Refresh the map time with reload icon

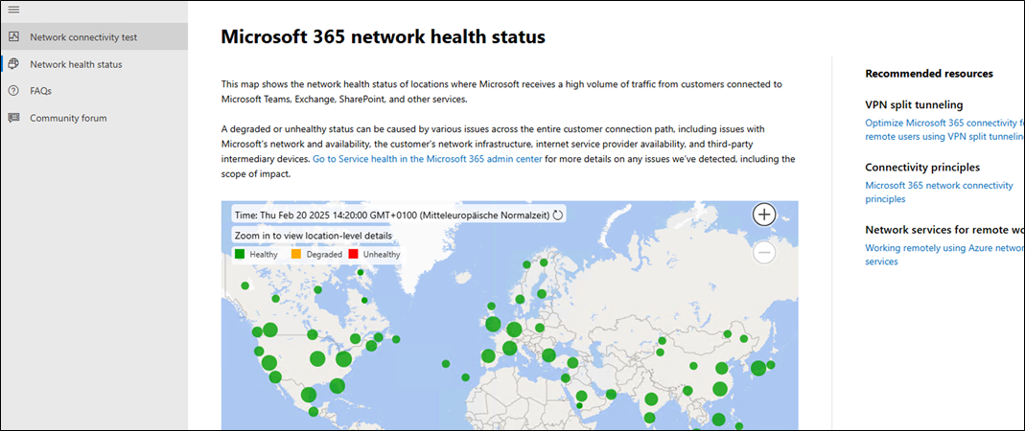click(558, 215)
